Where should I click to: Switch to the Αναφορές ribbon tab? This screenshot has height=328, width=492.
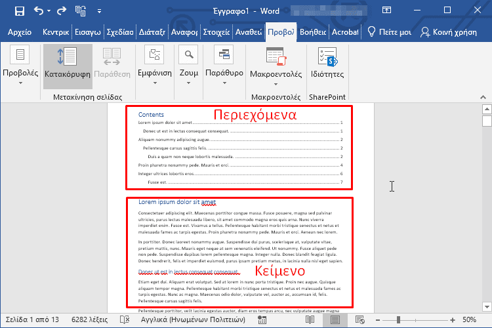184,32
